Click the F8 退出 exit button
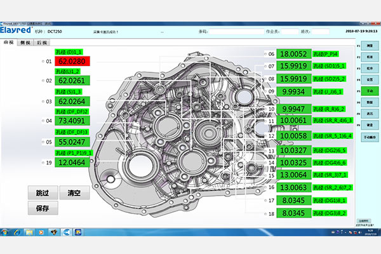Viewport: 381px width, 254px height. coord(370,114)
